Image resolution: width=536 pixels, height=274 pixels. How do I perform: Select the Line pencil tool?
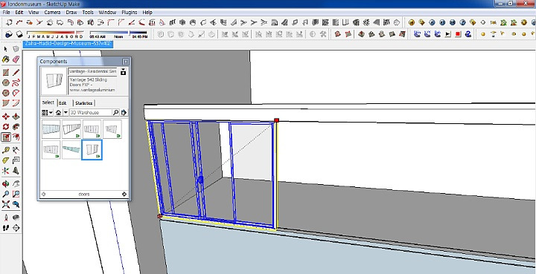coord(16,73)
